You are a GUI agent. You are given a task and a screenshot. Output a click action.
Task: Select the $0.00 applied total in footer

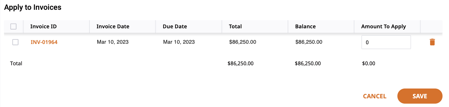pos(369,64)
